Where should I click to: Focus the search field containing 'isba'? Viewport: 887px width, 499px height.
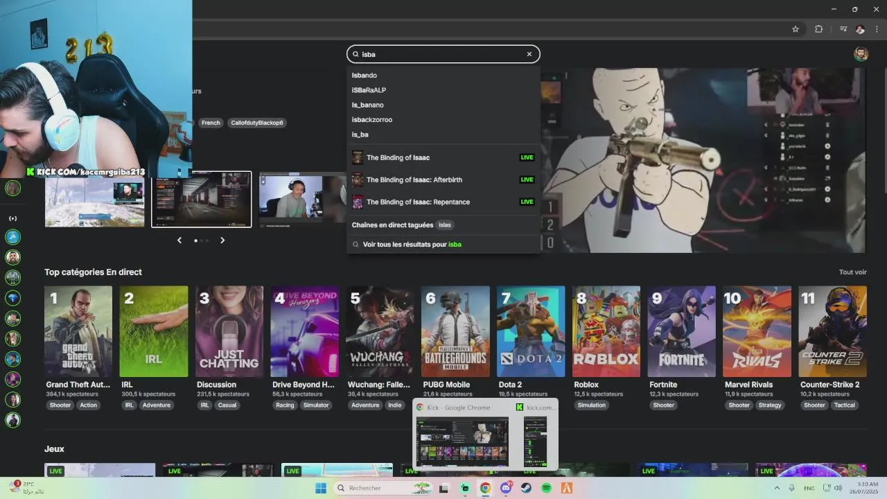tap(443, 54)
